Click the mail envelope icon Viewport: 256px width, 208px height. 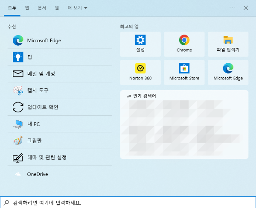pyautogui.click(x=18, y=74)
